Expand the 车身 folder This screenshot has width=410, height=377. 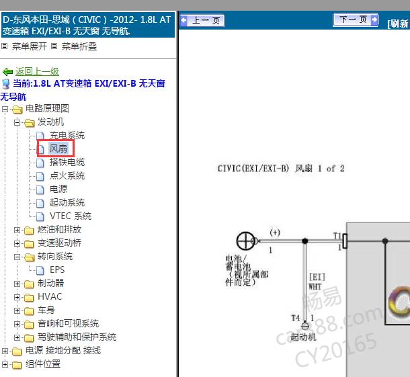(x=17, y=310)
